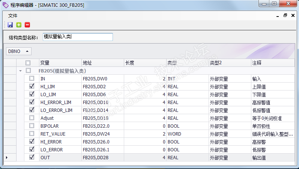Click the green add plus icon

coord(19,25)
